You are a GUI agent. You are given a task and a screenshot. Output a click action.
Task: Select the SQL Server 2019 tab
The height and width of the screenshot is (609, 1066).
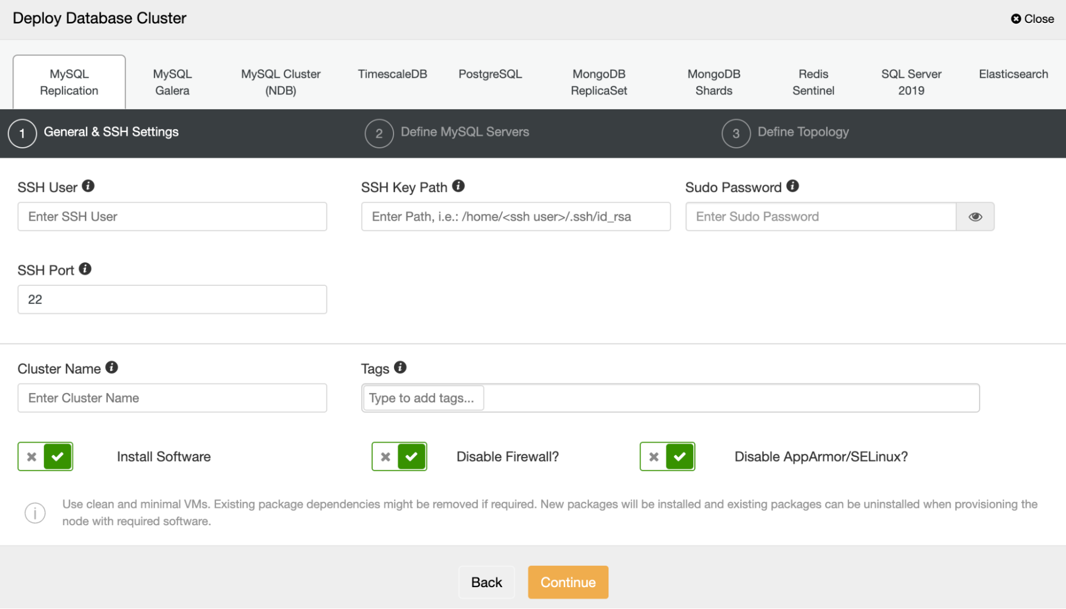[x=911, y=82]
